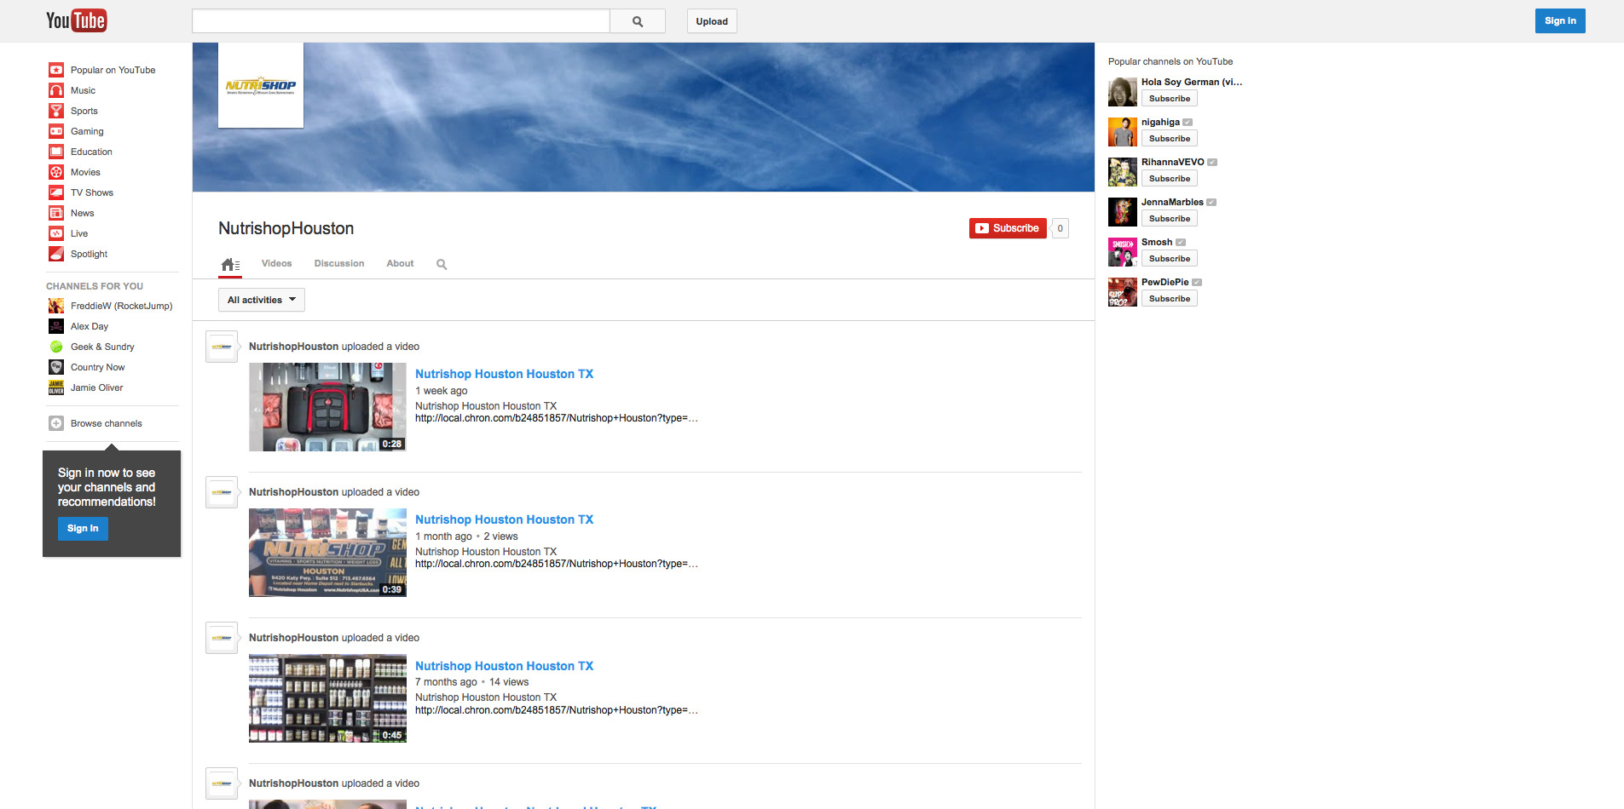This screenshot has width=1624, height=809.
Task: Open Gaming category in sidebar
Action: 87,131
